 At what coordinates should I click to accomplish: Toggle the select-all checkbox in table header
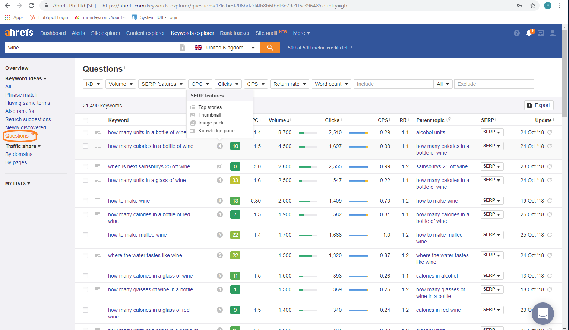pos(85,120)
